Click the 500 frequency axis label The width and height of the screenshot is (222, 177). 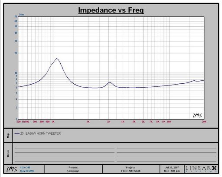coord(19,122)
